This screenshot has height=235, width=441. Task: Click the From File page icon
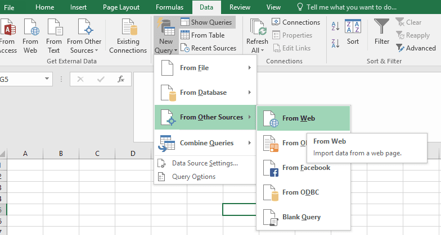[x=167, y=68]
